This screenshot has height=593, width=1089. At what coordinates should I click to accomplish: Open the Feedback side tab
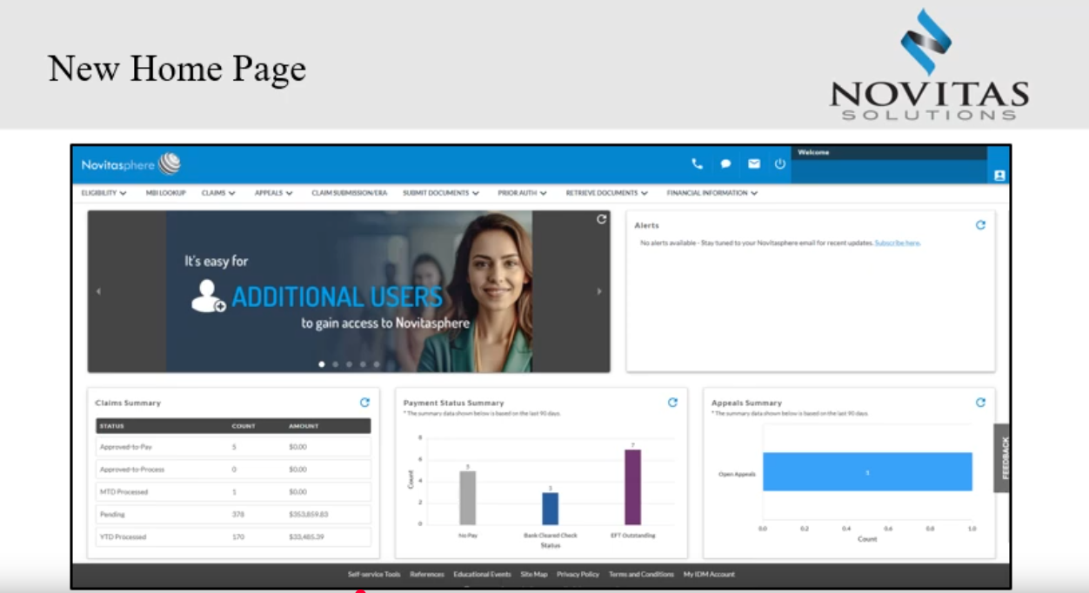[1004, 458]
